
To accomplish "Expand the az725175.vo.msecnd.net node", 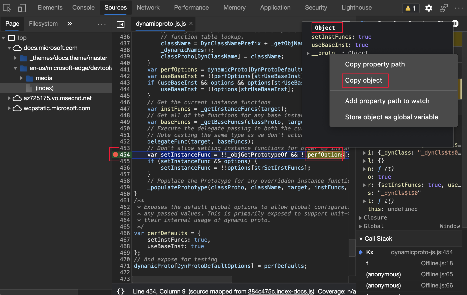I will 9,98.
